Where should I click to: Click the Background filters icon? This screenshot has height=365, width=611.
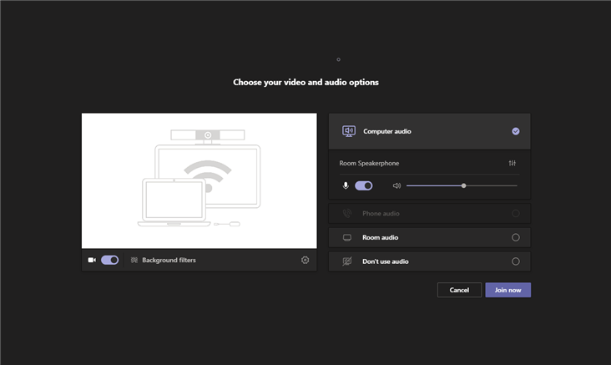pos(134,260)
